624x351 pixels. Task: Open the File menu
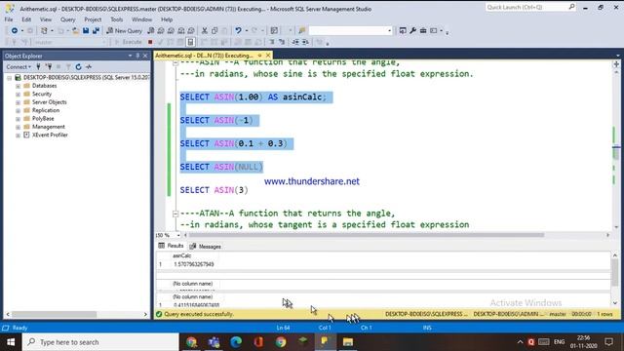click(x=9, y=19)
